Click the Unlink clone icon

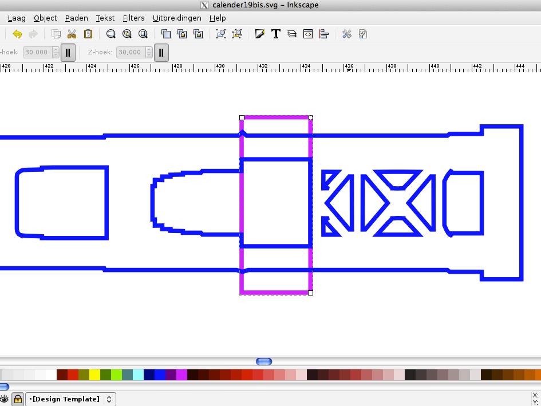coord(198,34)
